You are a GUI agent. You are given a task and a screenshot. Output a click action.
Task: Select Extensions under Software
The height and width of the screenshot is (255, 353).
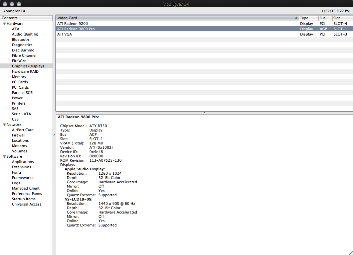pyautogui.click(x=21, y=167)
